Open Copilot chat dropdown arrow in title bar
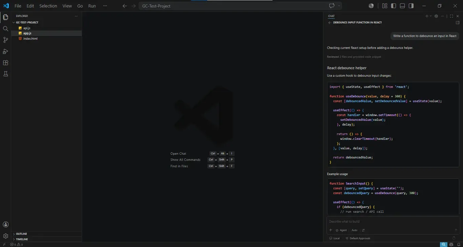Viewport: 463px width, 247px height. [339, 6]
